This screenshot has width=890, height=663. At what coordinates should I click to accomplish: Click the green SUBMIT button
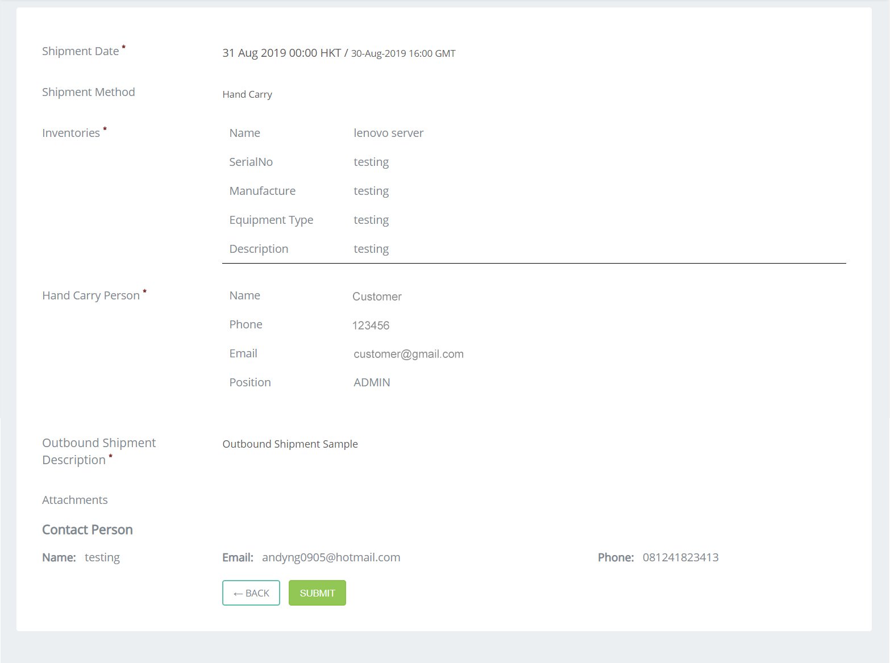(317, 593)
